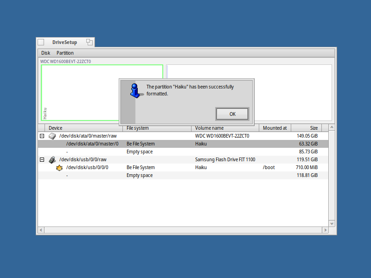Image resolution: width=371 pixels, height=278 pixels.
Task: Click Be File System in the usb/0/0/0 row
Action: [x=141, y=167]
